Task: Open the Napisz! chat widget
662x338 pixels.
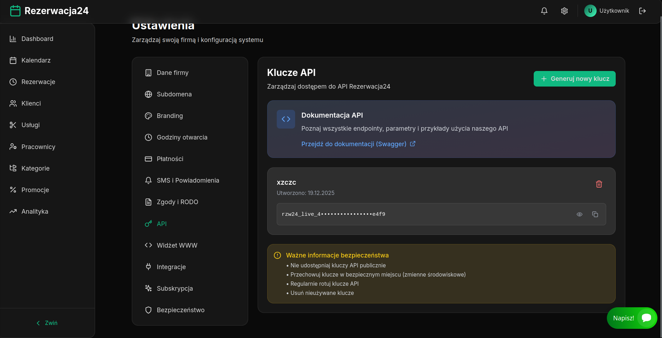Action: point(632,318)
